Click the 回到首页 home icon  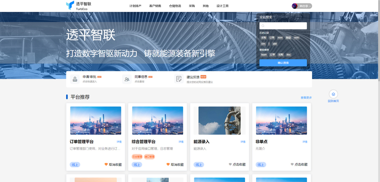click(x=333, y=94)
